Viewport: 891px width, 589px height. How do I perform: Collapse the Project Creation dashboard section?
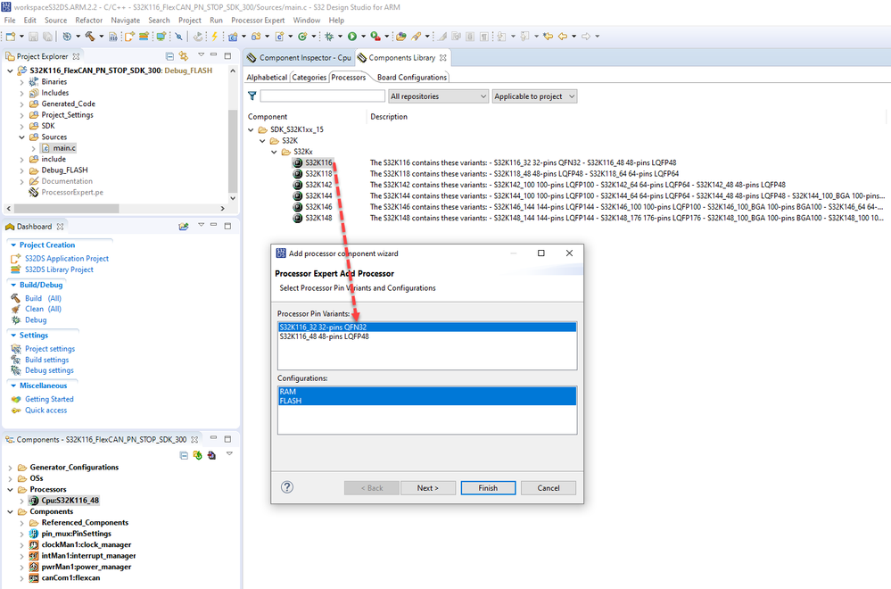[13, 245]
